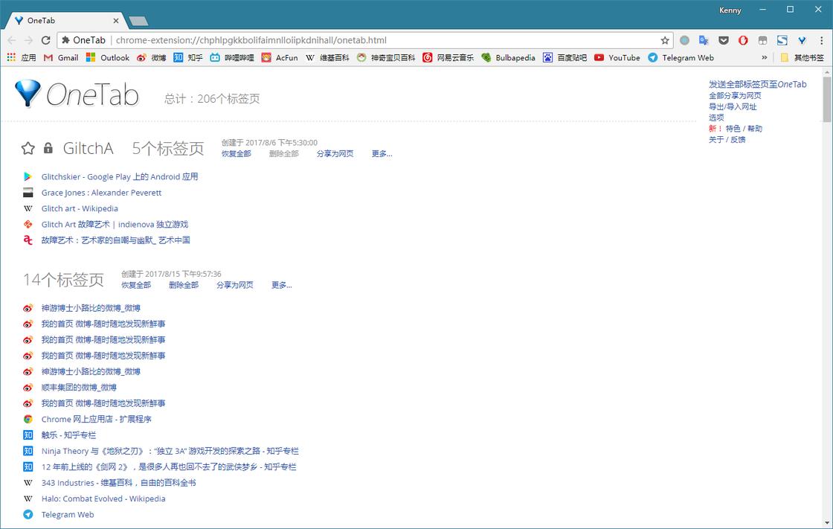Image resolution: width=833 pixels, height=529 pixels.
Task: Reload the OneTab page
Action: [x=45, y=40]
